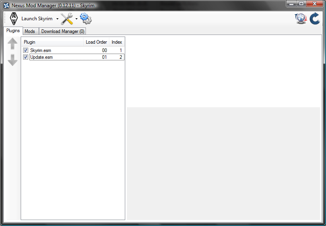Screen dimensions: 326x226
Task: Expand the tools menu dropdown arrow
Action: pyautogui.click(x=76, y=19)
